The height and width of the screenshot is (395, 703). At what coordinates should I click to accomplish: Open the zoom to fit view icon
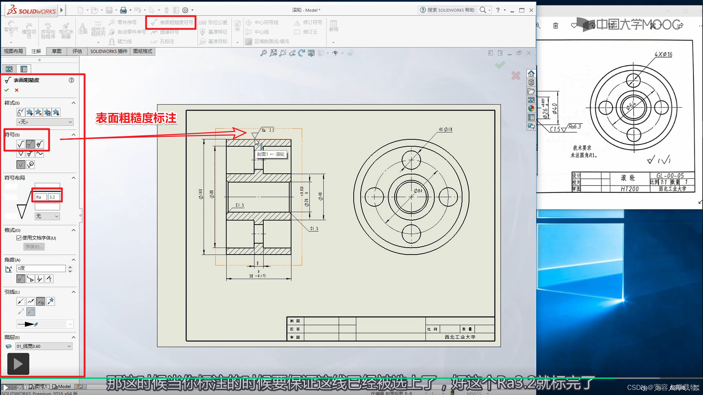[263, 53]
